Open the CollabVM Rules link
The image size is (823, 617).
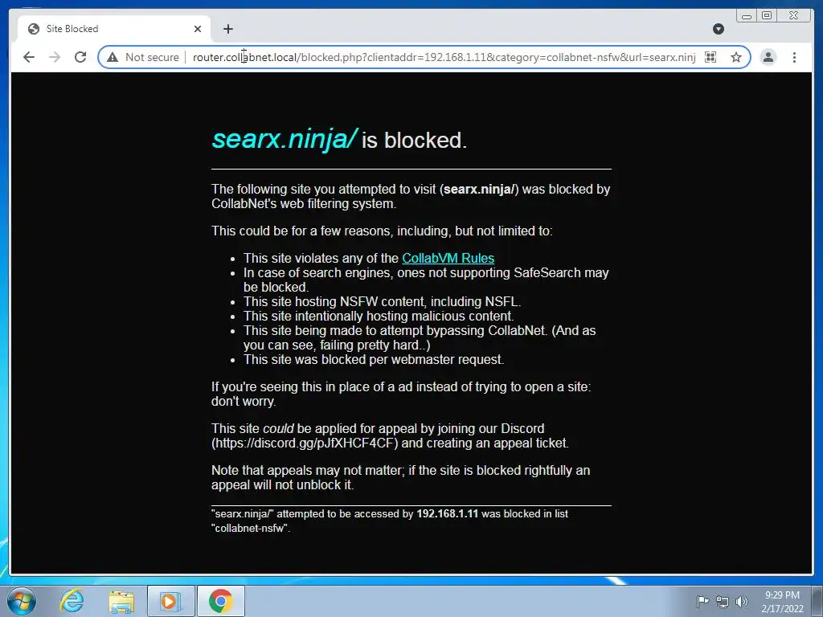(448, 258)
